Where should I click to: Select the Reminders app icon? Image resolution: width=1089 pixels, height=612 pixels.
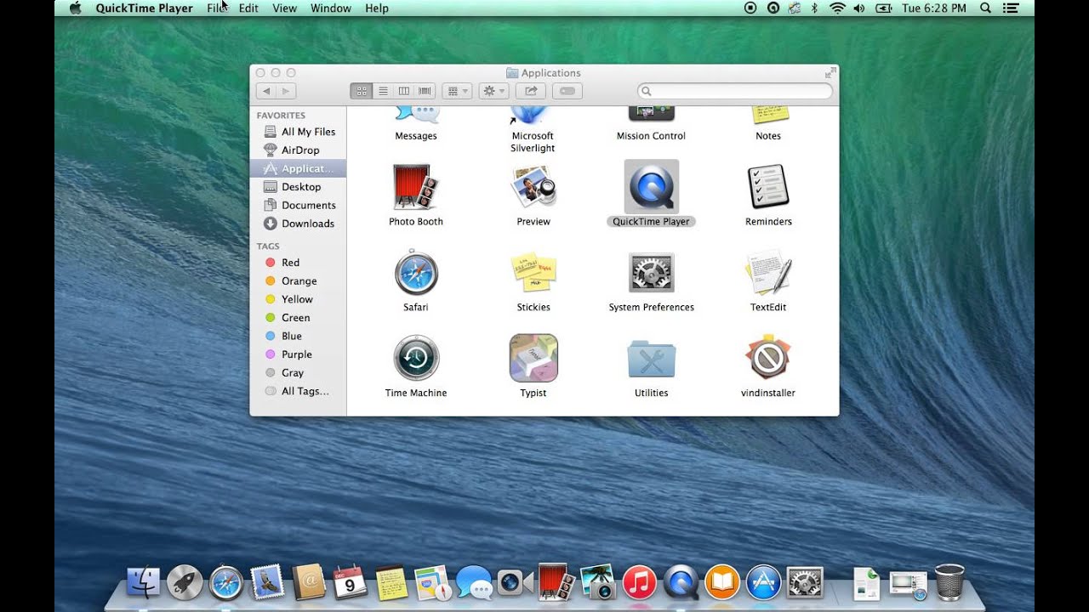pos(768,187)
